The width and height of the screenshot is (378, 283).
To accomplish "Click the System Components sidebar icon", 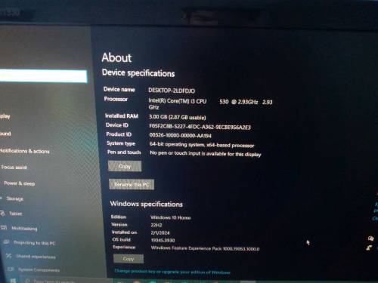I will click(11, 269).
